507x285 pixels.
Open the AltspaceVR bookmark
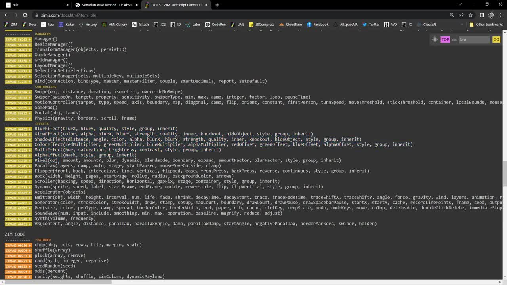pyautogui.click(x=345, y=24)
